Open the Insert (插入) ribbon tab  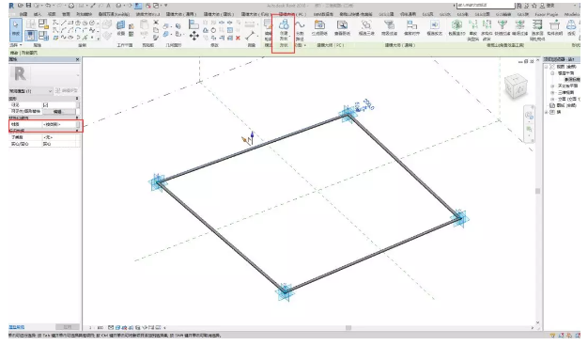[38, 14]
